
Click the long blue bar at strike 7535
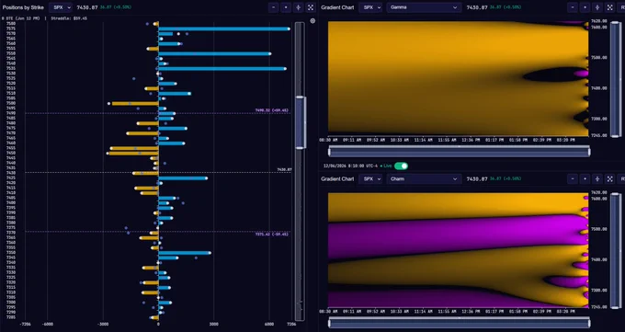click(222, 69)
